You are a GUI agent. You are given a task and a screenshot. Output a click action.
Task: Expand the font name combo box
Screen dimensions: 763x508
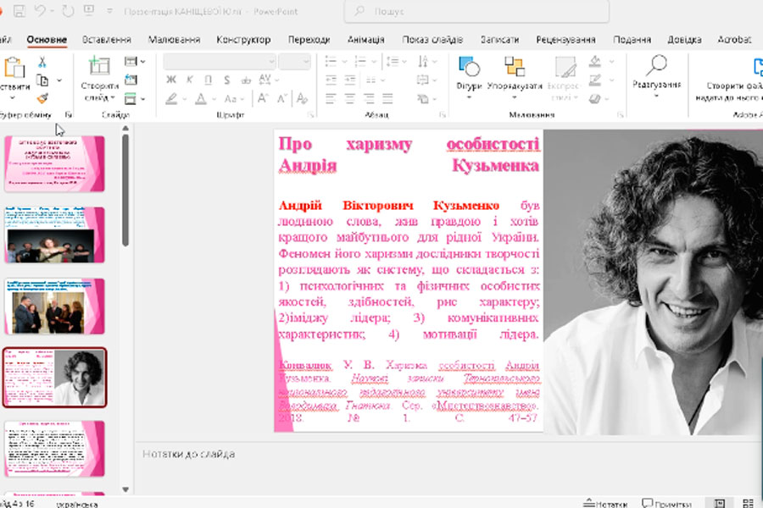[x=271, y=62]
